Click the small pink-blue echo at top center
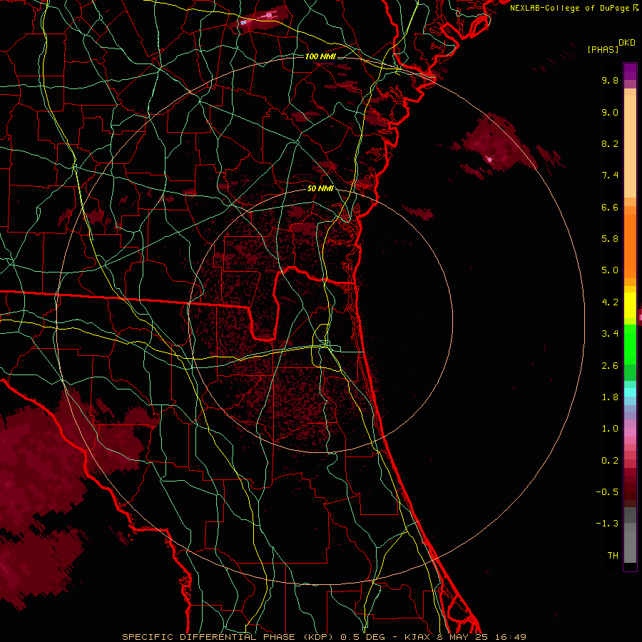The width and height of the screenshot is (642, 642). 258,18
